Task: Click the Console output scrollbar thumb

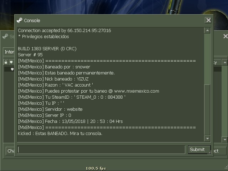Action: (x=207, y=110)
